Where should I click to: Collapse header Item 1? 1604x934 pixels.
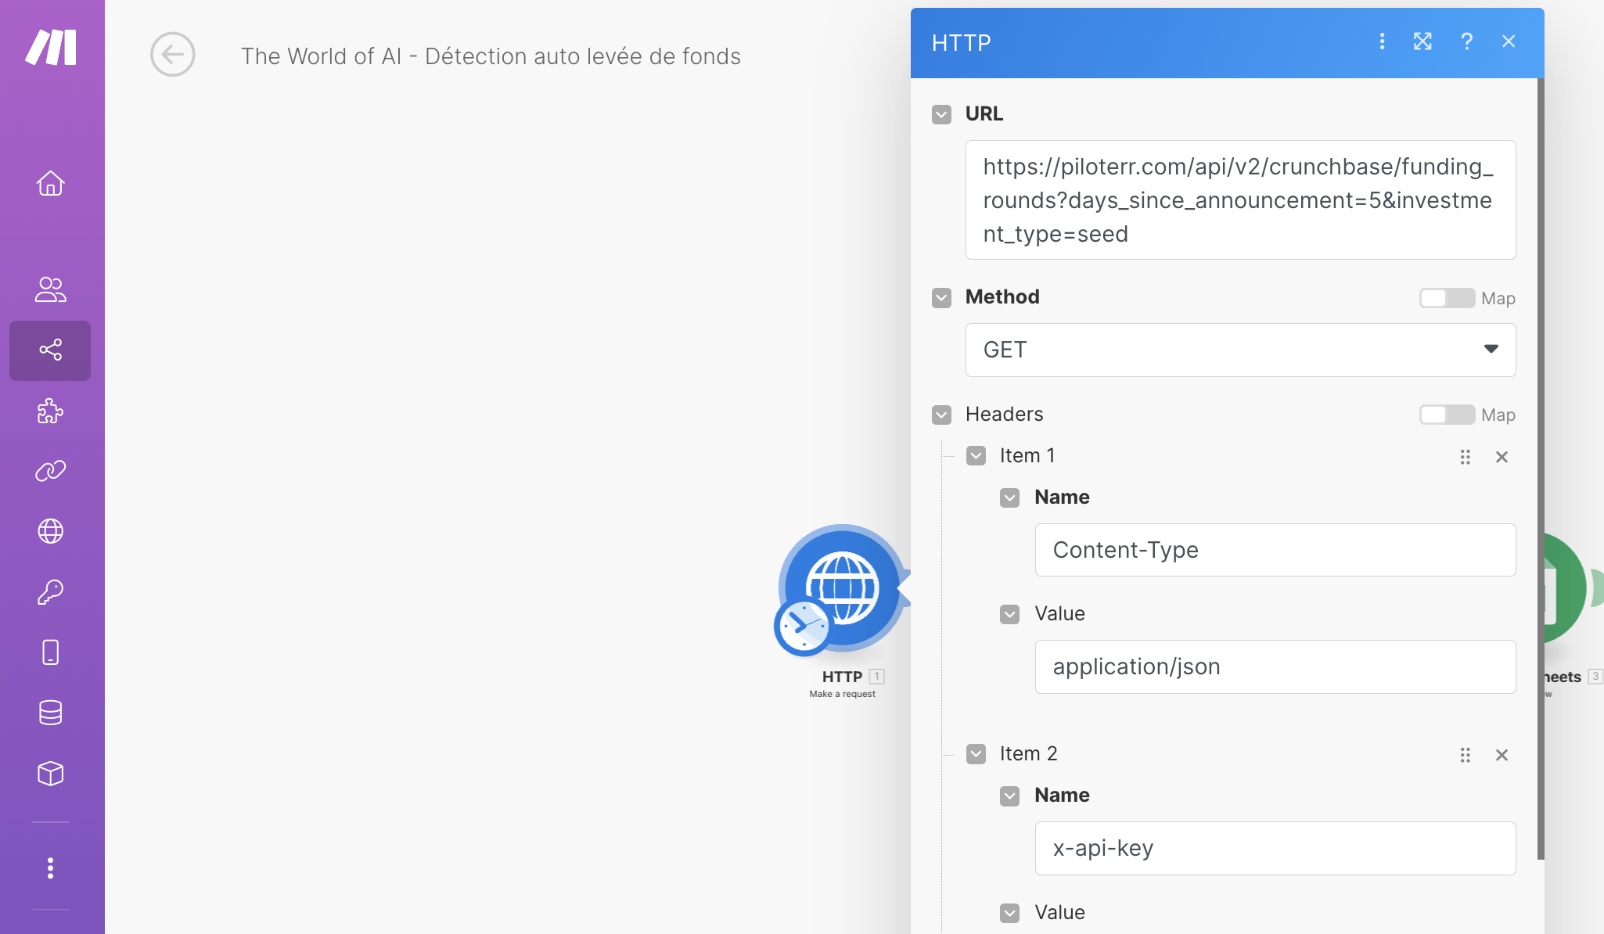[x=976, y=456]
